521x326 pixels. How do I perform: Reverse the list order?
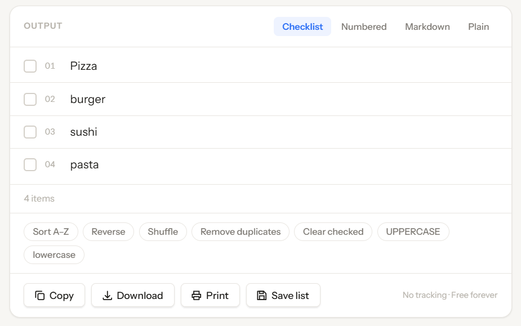pos(108,231)
